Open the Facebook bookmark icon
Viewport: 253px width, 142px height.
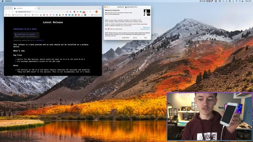(x=57, y=15)
